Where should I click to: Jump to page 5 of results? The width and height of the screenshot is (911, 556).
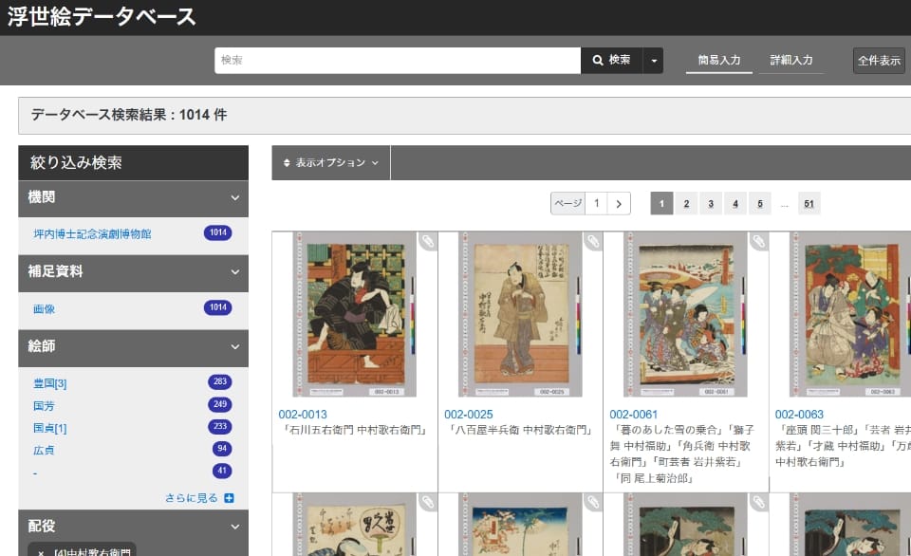(x=760, y=204)
